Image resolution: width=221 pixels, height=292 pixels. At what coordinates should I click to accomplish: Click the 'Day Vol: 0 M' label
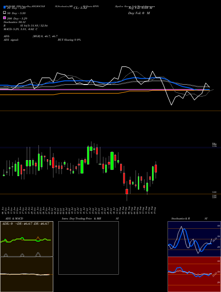[139, 13]
